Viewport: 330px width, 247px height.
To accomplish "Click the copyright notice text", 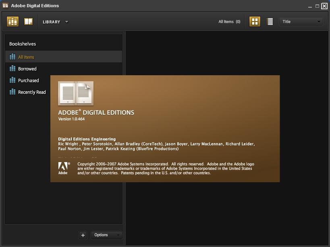I will pyautogui.click(x=166, y=168).
